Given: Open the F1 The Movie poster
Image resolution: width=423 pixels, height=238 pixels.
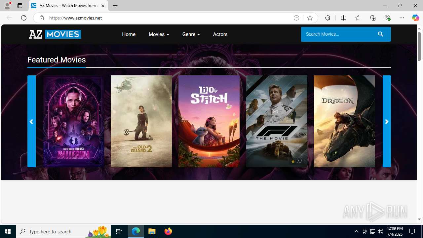Looking at the screenshot, I should 277,121.
